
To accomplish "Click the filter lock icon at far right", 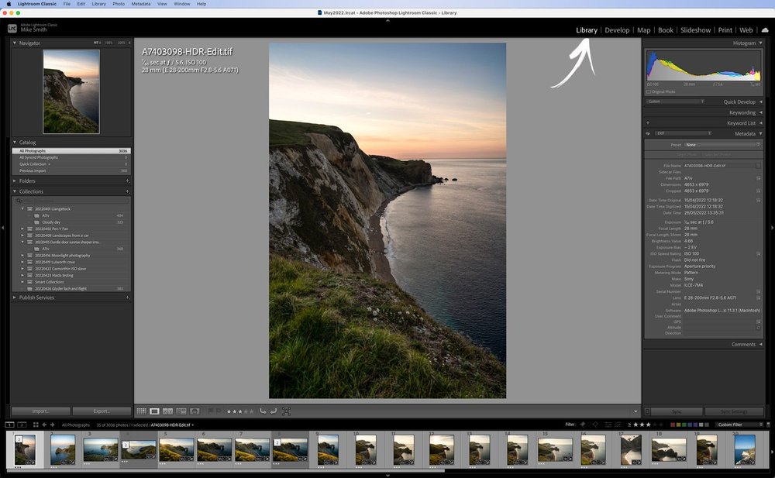I will pos(768,425).
